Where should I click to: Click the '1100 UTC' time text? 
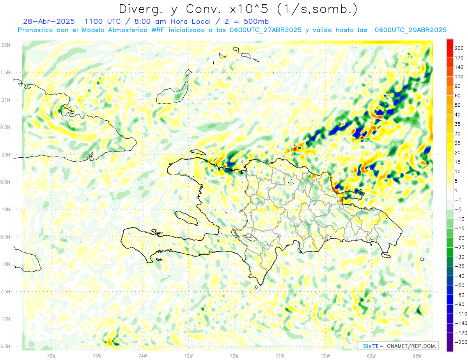coord(103,21)
